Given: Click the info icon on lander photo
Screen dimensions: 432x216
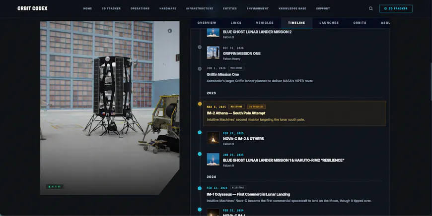Looking at the screenshot, I should 170,31.
